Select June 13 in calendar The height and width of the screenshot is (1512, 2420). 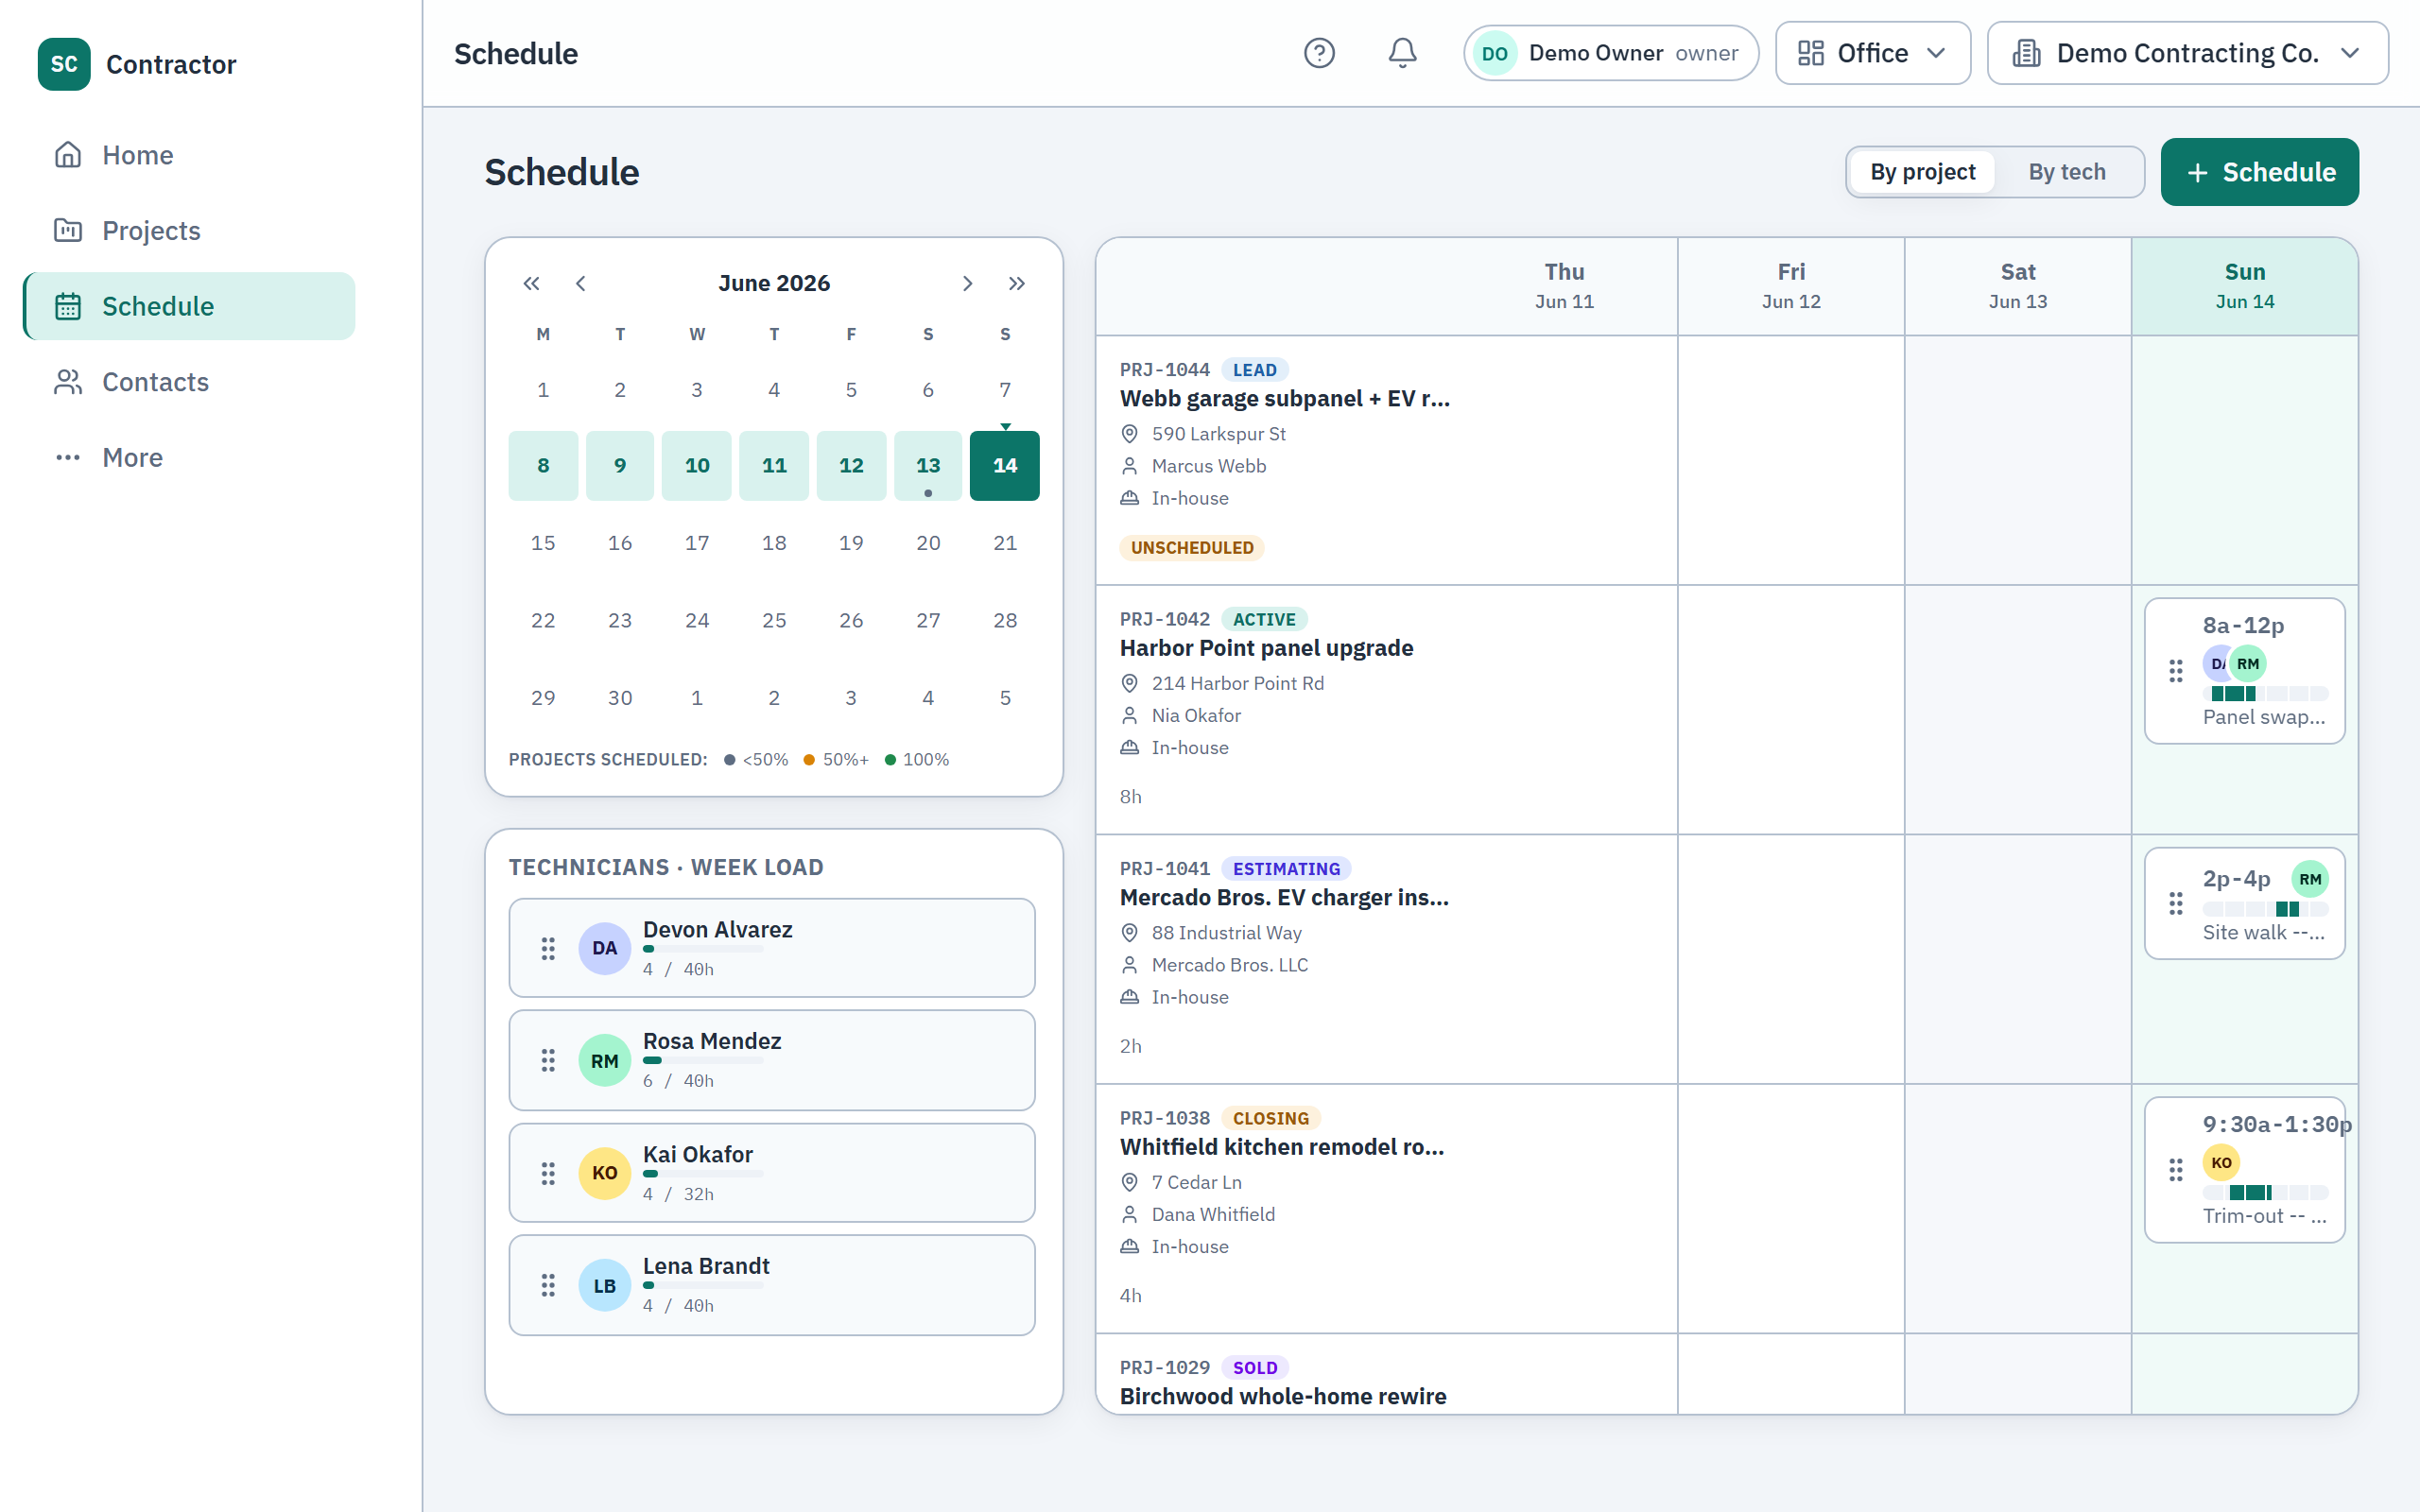928,465
